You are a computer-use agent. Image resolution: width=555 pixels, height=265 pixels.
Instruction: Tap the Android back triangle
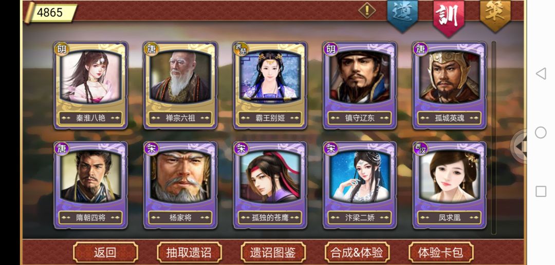point(541,74)
